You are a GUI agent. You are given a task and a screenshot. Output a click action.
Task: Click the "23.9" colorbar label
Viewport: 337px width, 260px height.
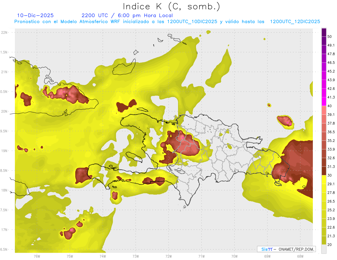click(331, 219)
